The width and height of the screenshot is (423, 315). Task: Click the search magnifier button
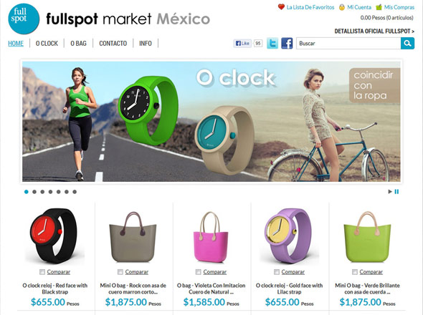tap(407, 43)
